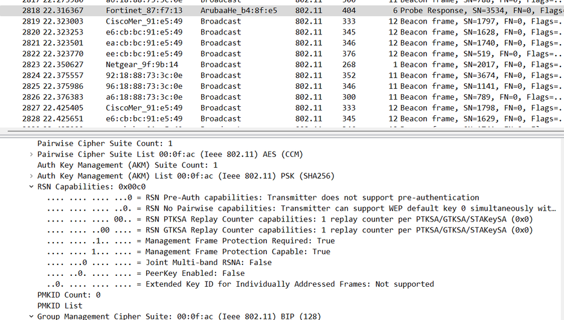Select the PMKID List entry
Image resolution: width=564 pixels, height=320 pixels.
click(60, 306)
